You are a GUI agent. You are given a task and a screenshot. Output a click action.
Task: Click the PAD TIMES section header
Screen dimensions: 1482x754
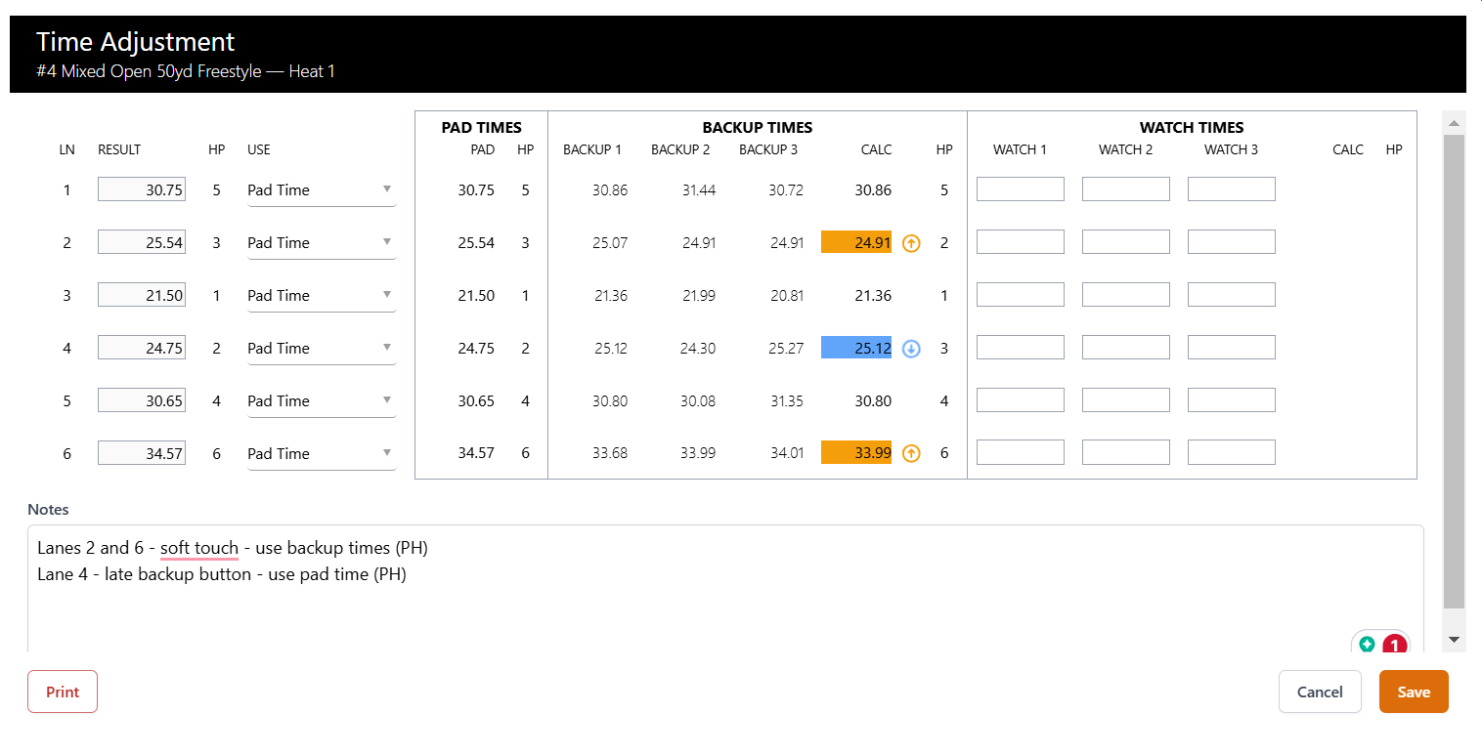pyautogui.click(x=482, y=127)
